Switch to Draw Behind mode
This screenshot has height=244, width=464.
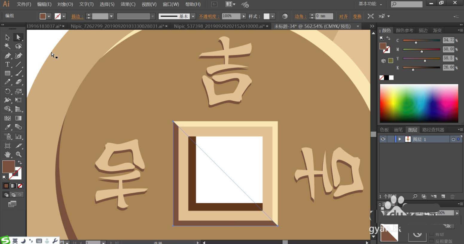click(x=13, y=195)
